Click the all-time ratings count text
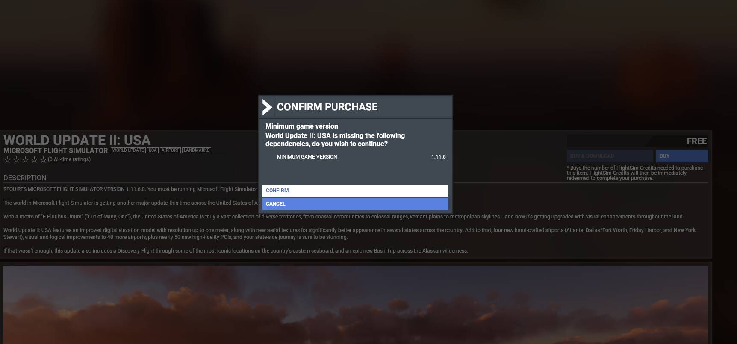The height and width of the screenshot is (344, 737). pyautogui.click(x=69, y=159)
